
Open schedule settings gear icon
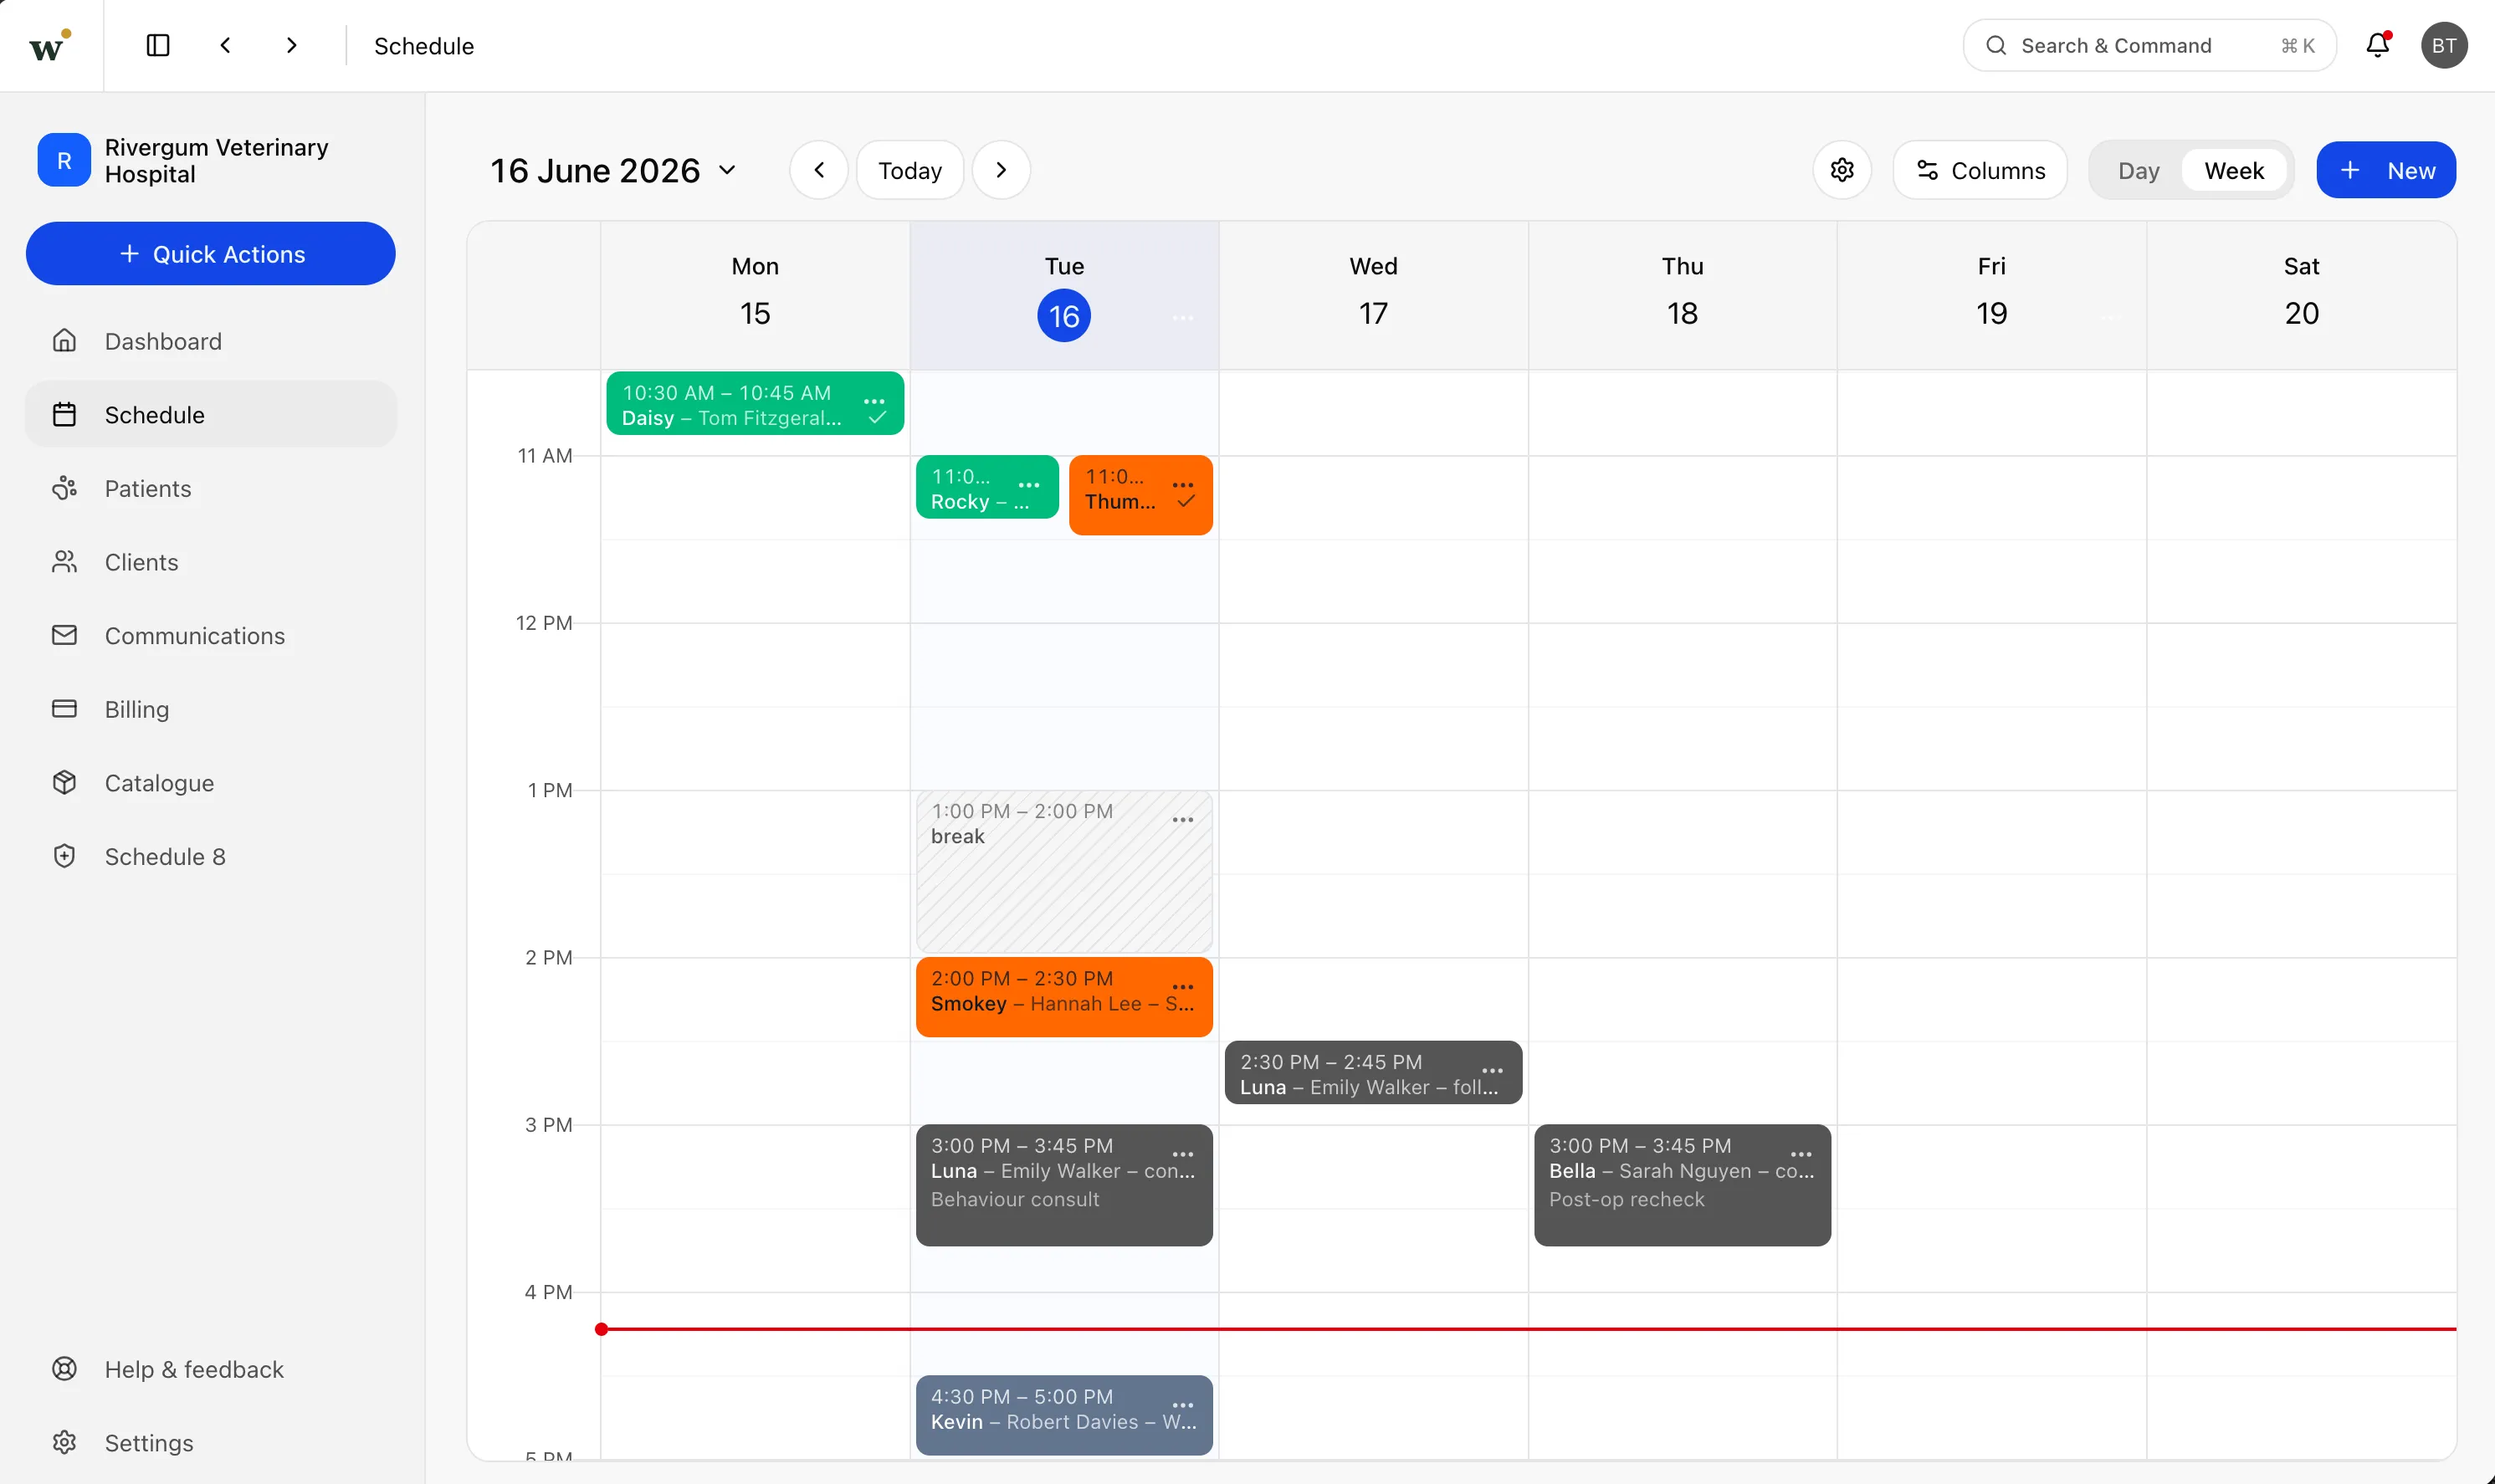1842,170
